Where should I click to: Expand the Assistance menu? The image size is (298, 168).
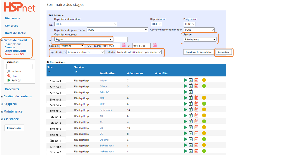tap(2, 119)
